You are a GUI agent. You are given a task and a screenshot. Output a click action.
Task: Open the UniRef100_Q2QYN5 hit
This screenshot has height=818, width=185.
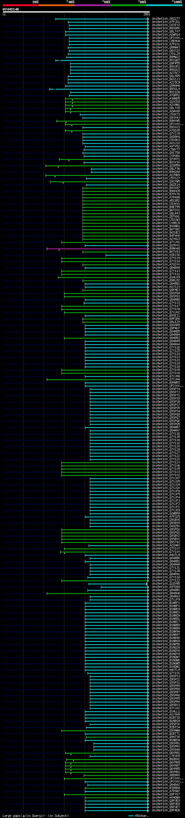click(x=166, y=584)
